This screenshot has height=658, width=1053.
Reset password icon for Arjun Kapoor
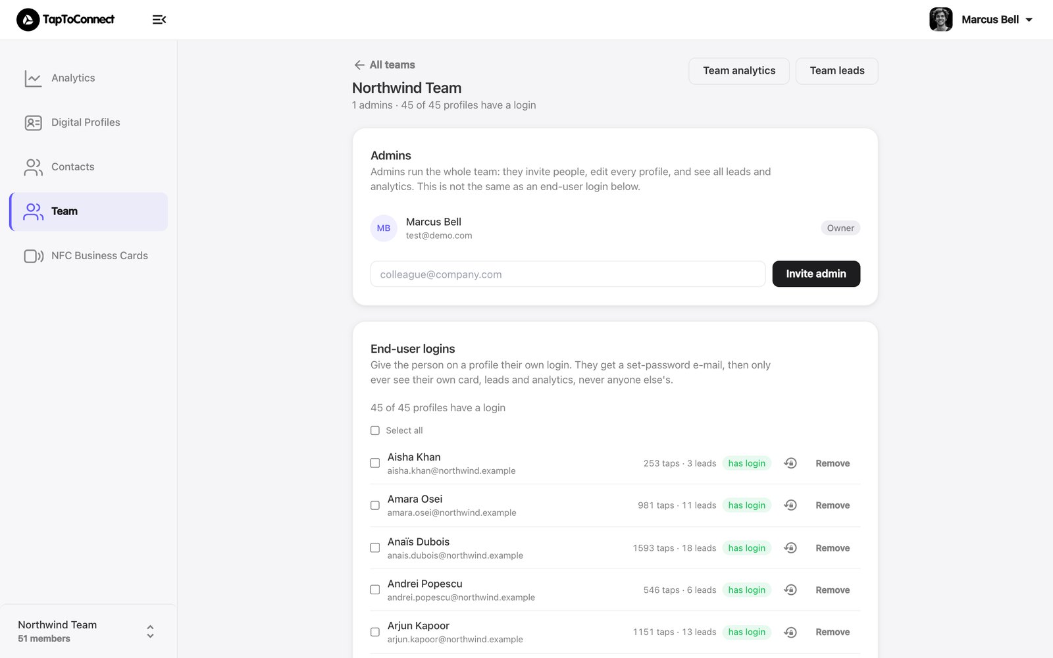click(790, 632)
